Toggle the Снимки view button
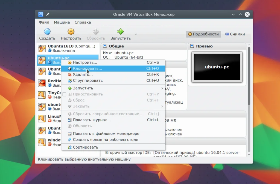Screen dimensions: 280x184 click(x=235, y=34)
